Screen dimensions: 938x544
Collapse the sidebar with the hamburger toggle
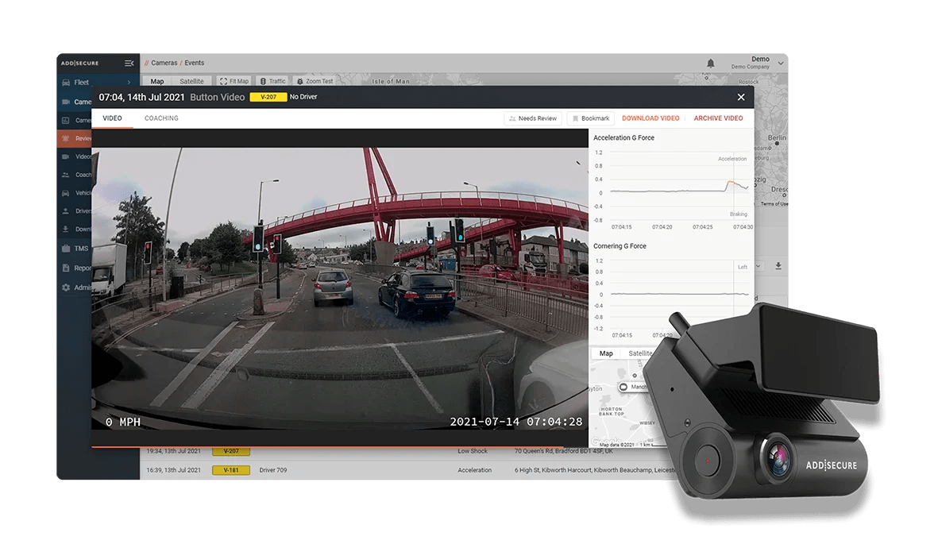(x=129, y=63)
